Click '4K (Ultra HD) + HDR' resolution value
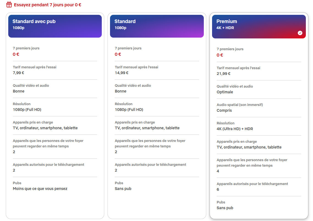 (x=235, y=129)
